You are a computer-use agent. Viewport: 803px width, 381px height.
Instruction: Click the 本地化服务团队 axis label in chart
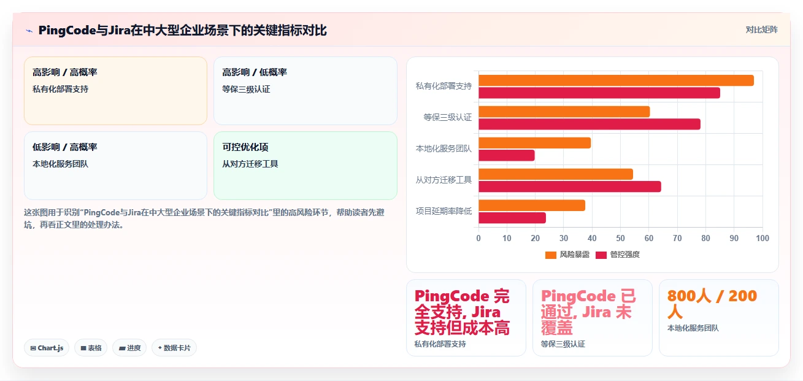coord(444,148)
